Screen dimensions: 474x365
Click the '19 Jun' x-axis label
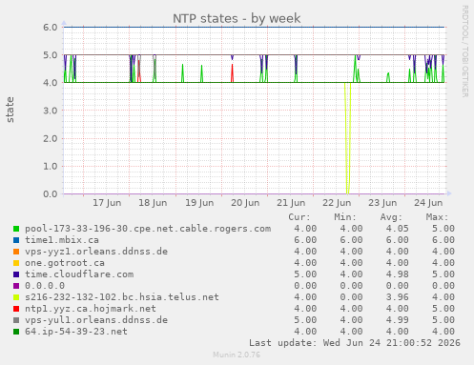click(x=199, y=203)
